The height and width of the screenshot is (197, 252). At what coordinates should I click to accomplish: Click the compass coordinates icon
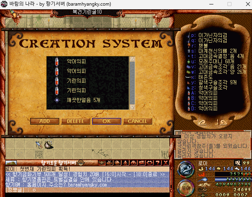pyautogui.click(x=203, y=195)
